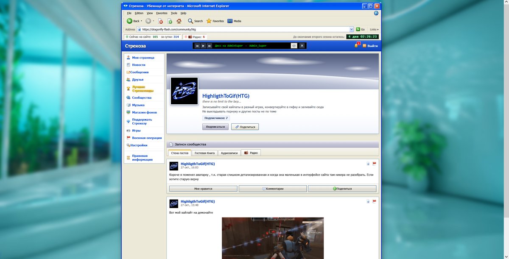
Task: Open the Tools menu
Action: 174,13
